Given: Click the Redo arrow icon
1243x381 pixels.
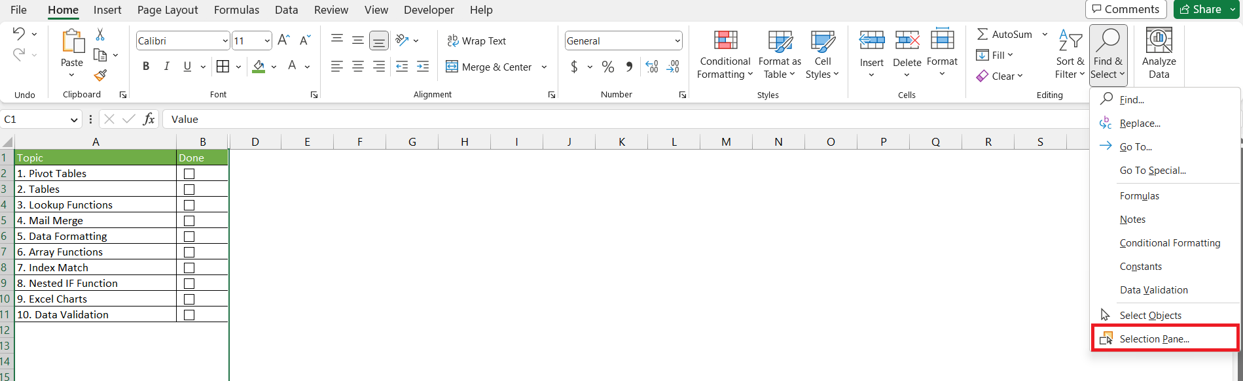Looking at the screenshot, I should click(x=19, y=54).
